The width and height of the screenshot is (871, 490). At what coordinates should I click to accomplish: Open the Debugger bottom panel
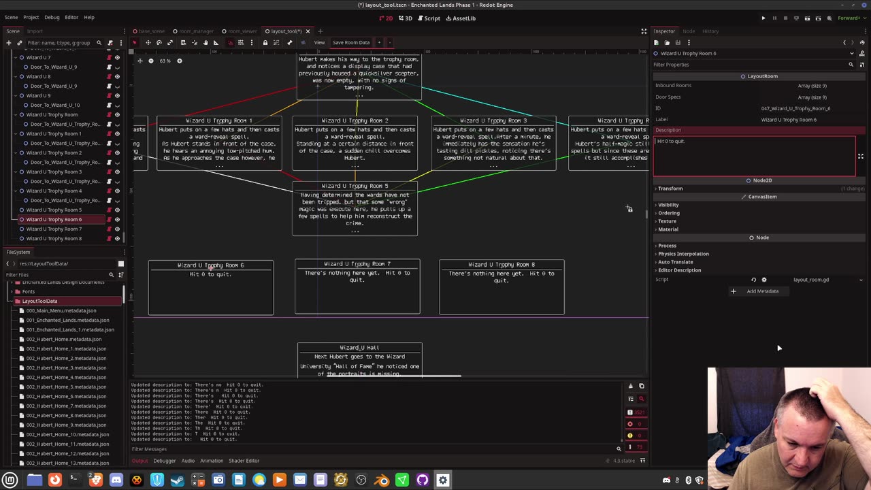[164, 461]
